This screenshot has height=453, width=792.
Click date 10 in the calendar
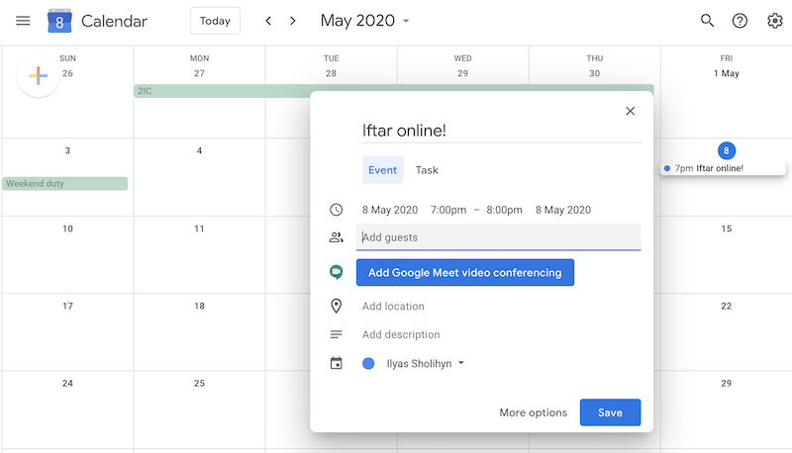coord(67,228)
